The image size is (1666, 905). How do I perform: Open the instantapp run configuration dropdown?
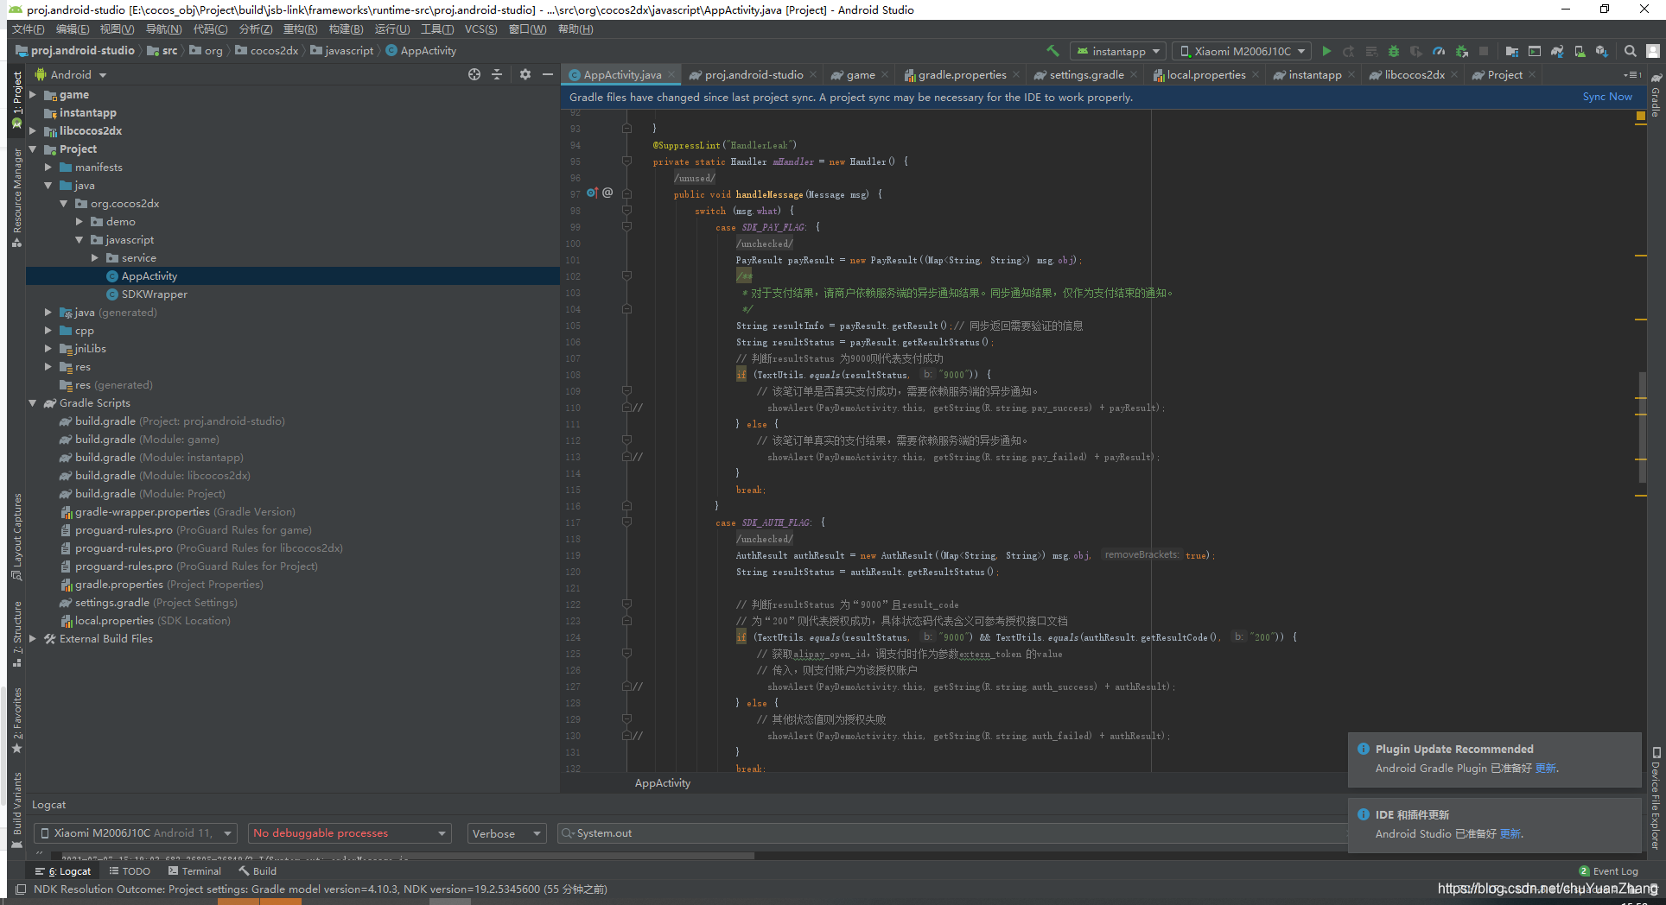pos(1118,51)
